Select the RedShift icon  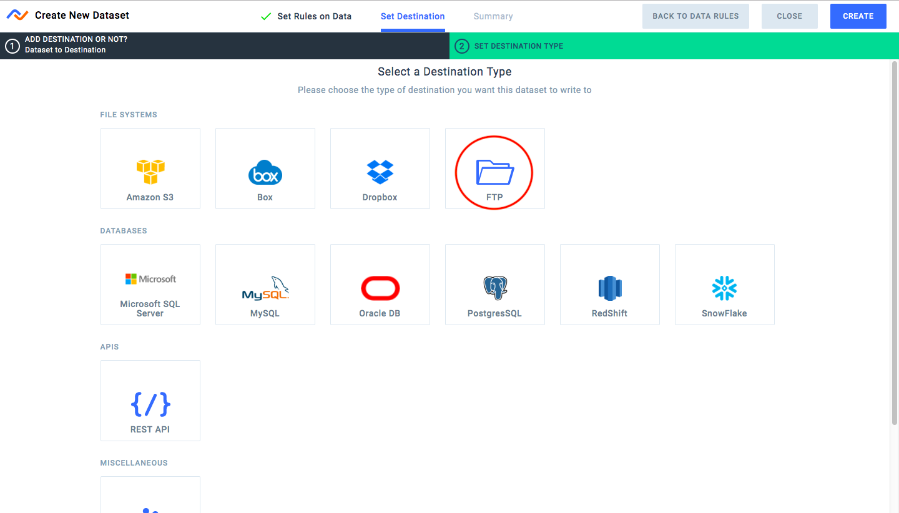(610, 288)
